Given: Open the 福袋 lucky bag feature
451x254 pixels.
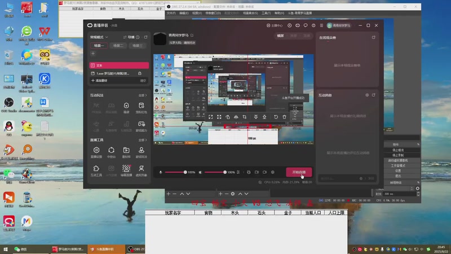Looking at the screenshot, I should [x=126, y=107].
